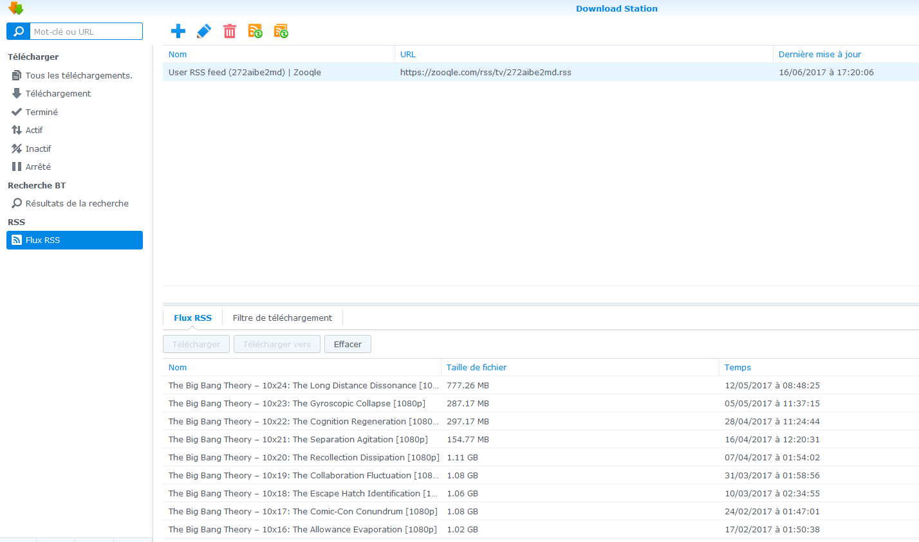
Task: Switch to Filtre de téléchargement tab
Action: (282, 318)
